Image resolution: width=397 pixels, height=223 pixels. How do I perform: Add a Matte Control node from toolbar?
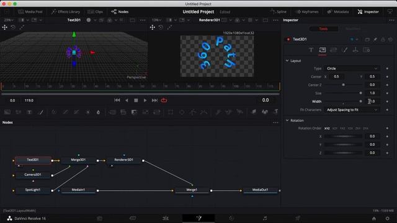[134, 112]
